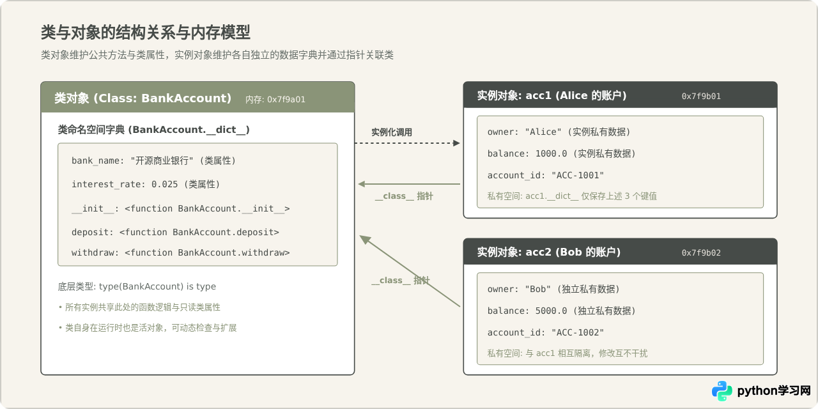818x409 pixels.
Task: Click the 'account_id: "ACC-1001"' line
Action: point(546,175)
